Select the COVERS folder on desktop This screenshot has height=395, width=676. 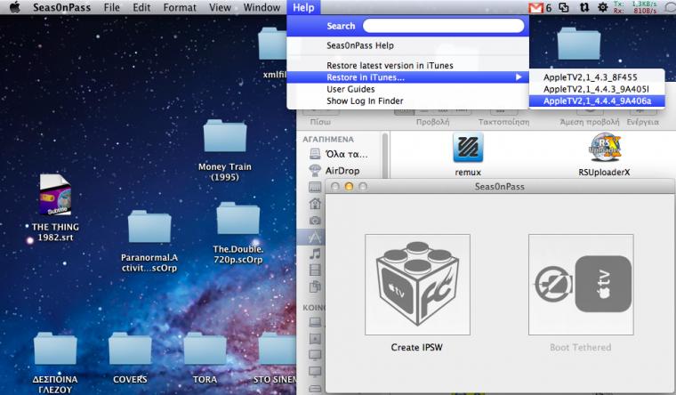point(130,349)
